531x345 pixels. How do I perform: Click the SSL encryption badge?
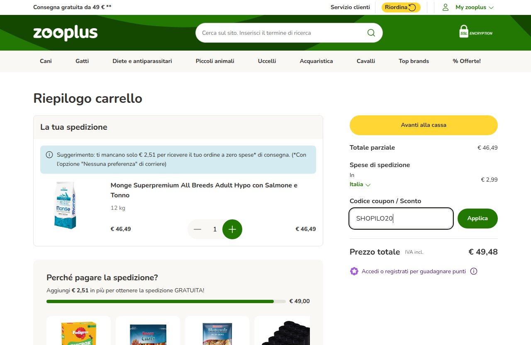tap(476, 32)
